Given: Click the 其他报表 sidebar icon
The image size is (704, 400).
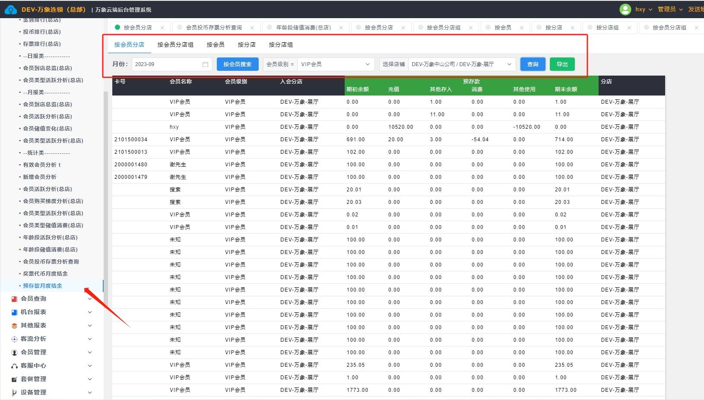Looking at the screenshot, I should [14, 326].
